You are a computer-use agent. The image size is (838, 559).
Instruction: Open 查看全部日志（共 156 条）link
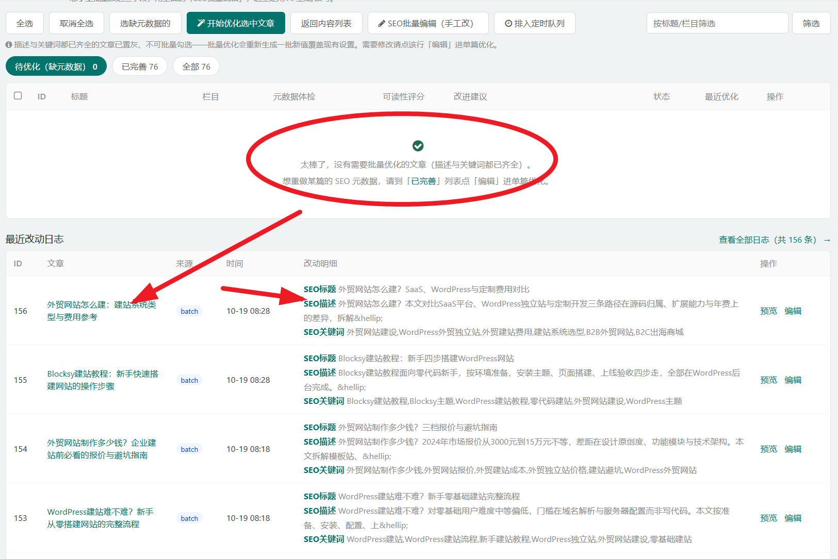click(775, 240)
